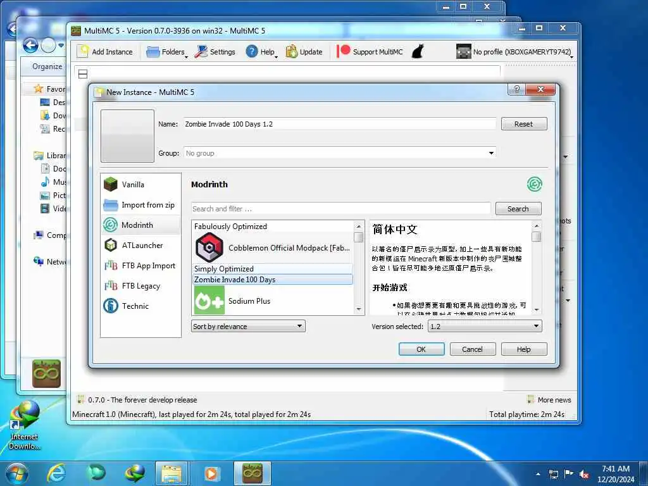Click the black cat icon in toolbar
Screen dimensions: 648x486
[x=418, y=52]
